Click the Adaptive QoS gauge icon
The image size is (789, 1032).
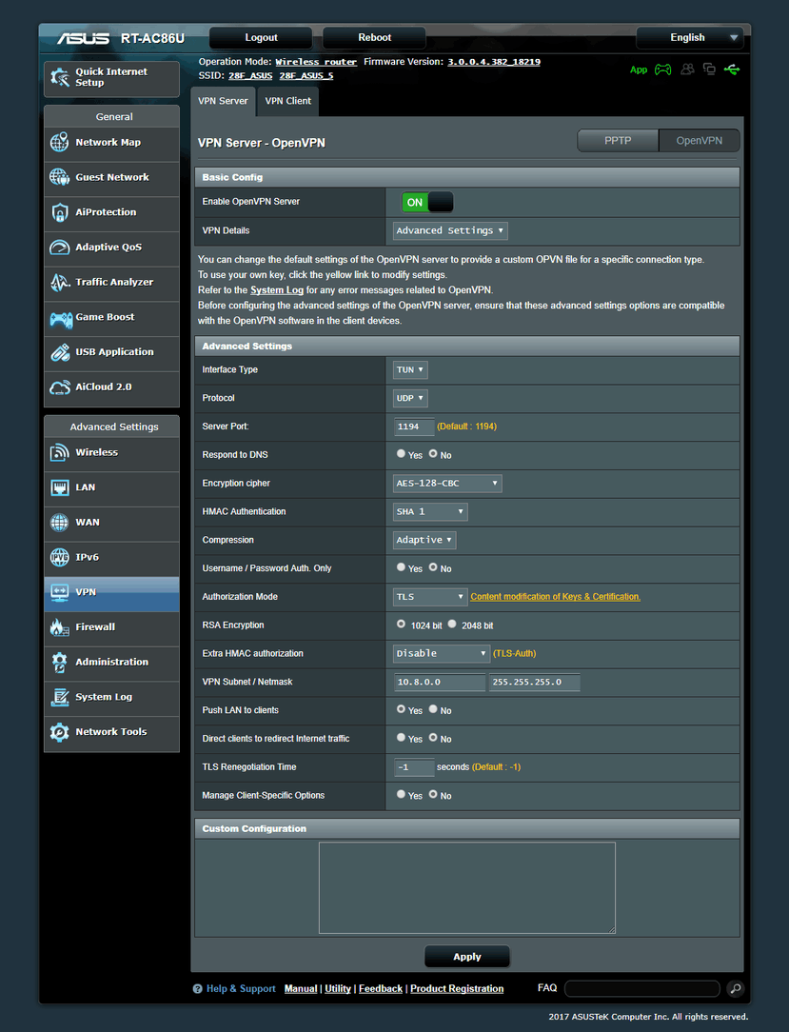coord(59,247)
